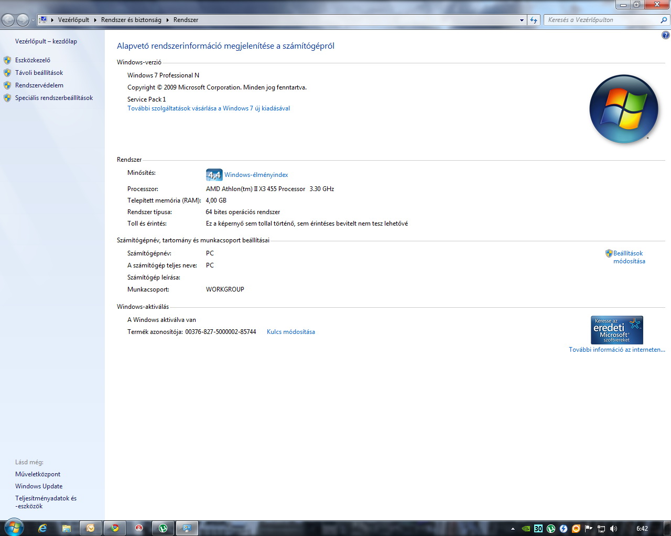Launch Internet Explorer from the taskbar
Viewport: 671px width, 536px height.
coord(42,528)
